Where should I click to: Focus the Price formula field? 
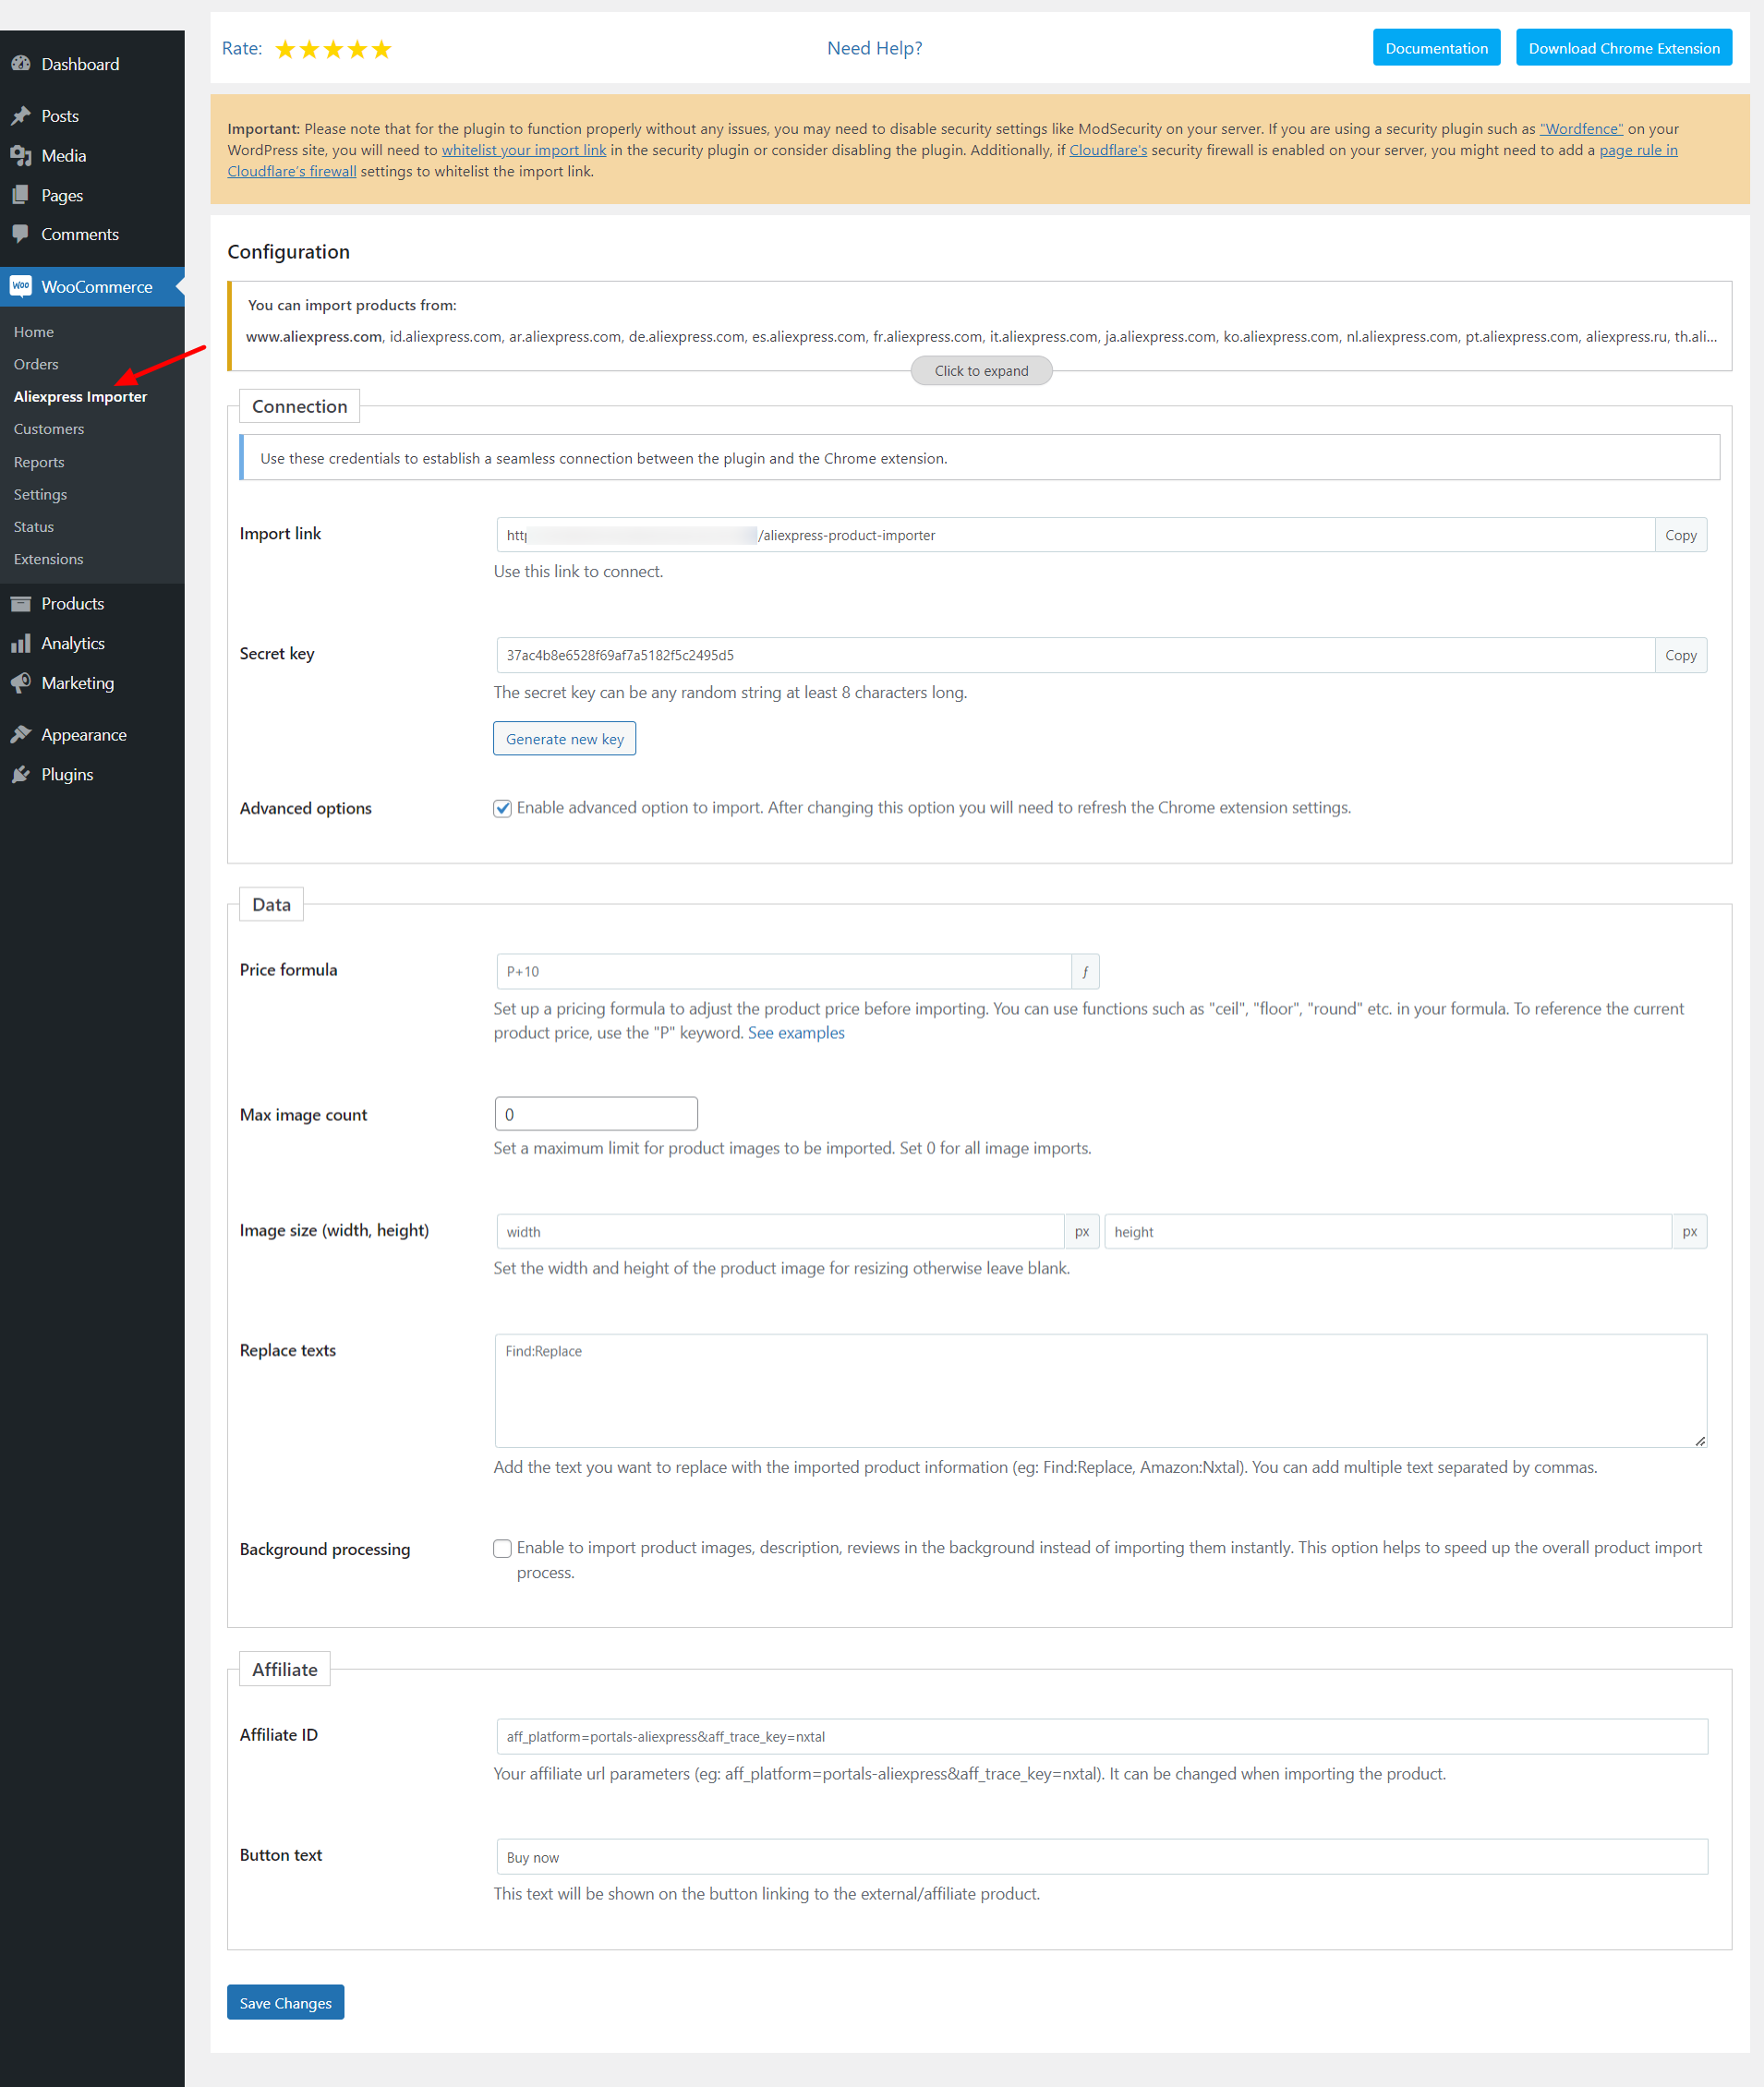tap(784, 972)
